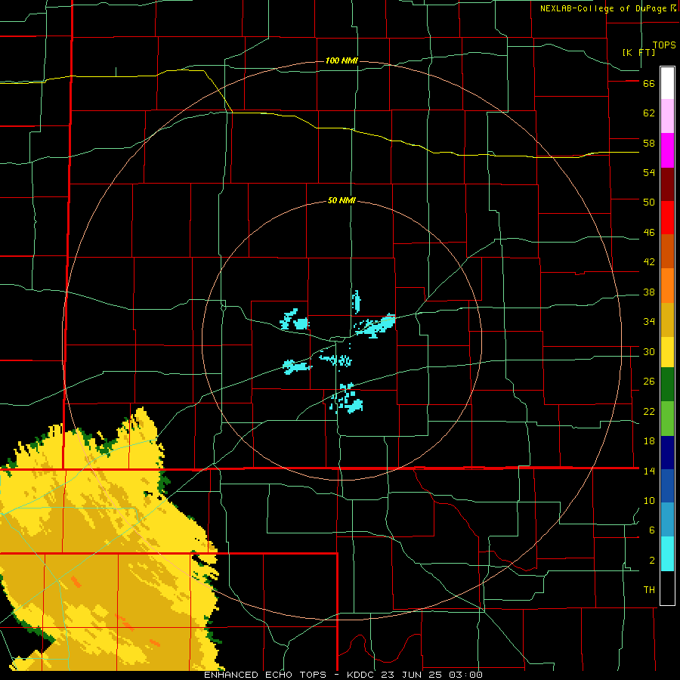The image size is (680, 680).
Task: Click the bright red 50 kft legend swatch
Action: click(667, 218)
